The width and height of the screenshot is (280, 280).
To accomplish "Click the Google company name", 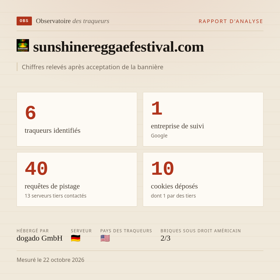I will (x=159, y=136).
